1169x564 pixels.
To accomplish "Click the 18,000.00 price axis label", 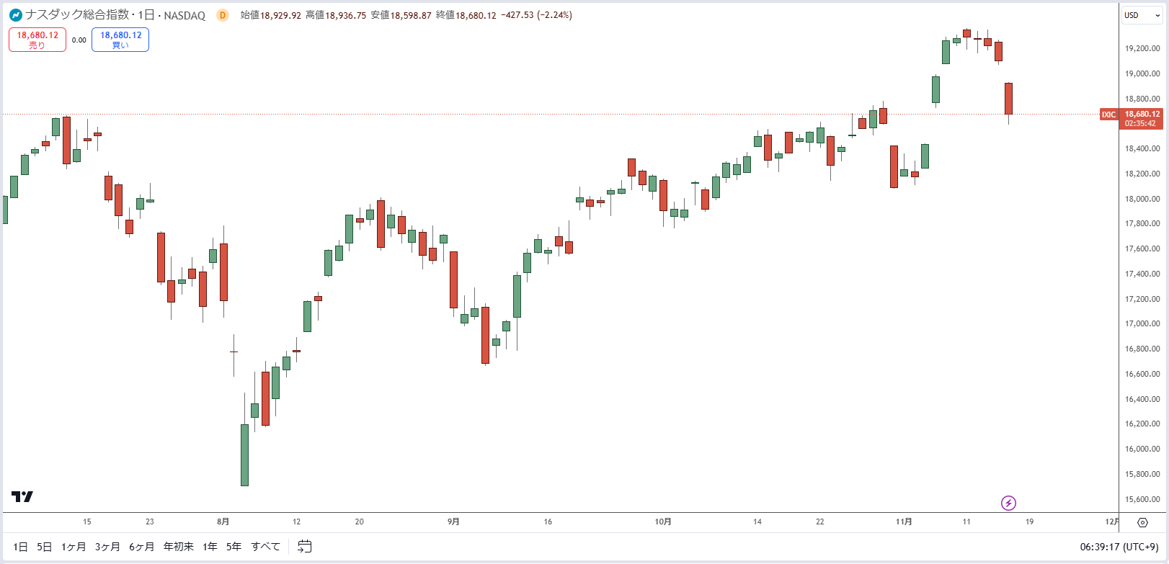I will 1142,199.
